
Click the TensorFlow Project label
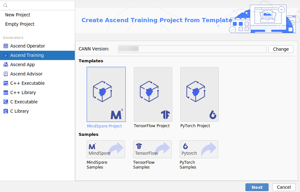[x=152, y=126]
